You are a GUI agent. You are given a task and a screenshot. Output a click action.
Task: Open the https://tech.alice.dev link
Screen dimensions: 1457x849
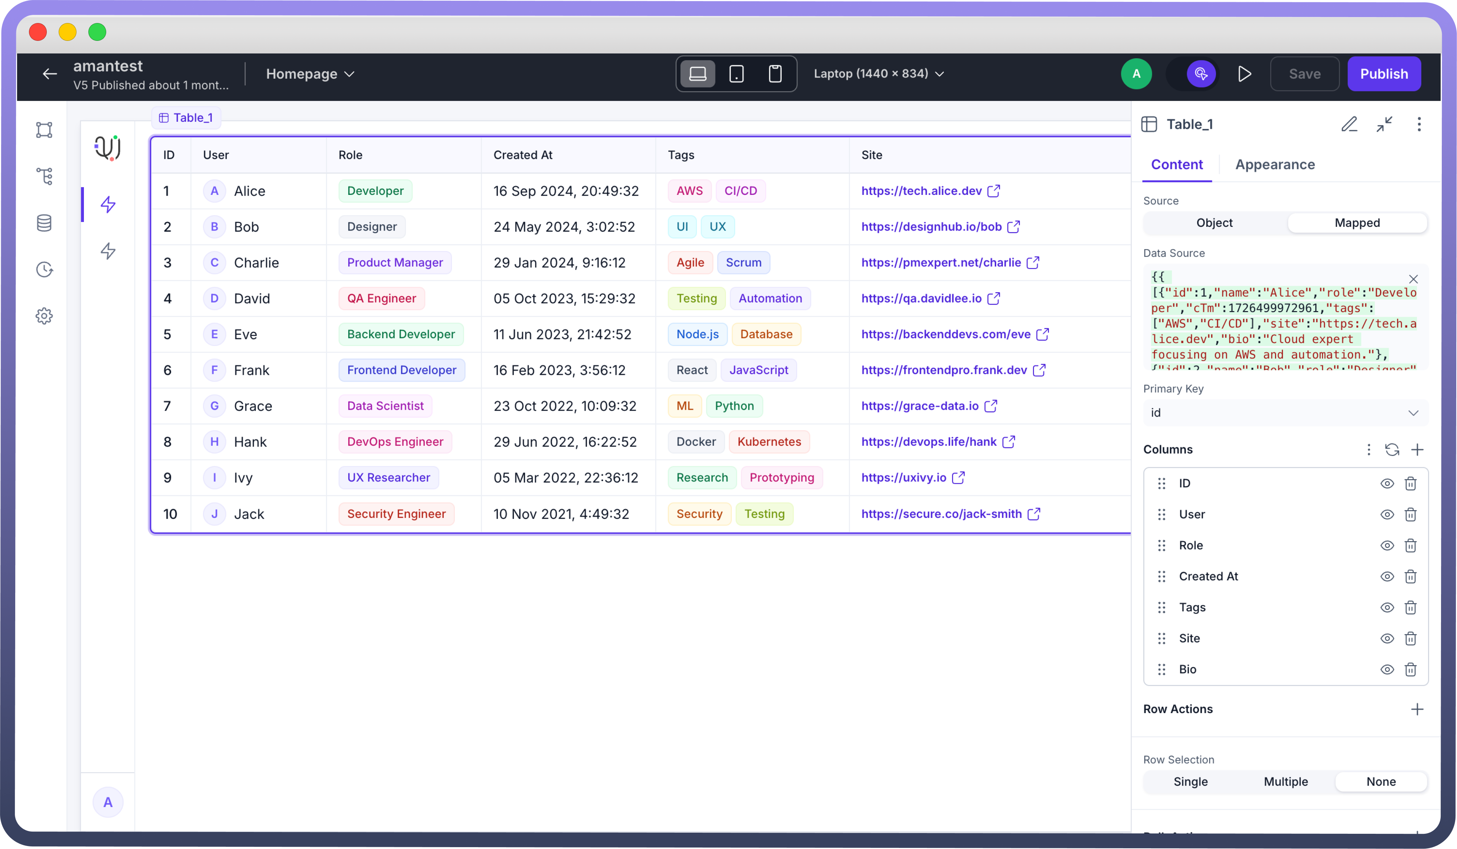[921, 191]
